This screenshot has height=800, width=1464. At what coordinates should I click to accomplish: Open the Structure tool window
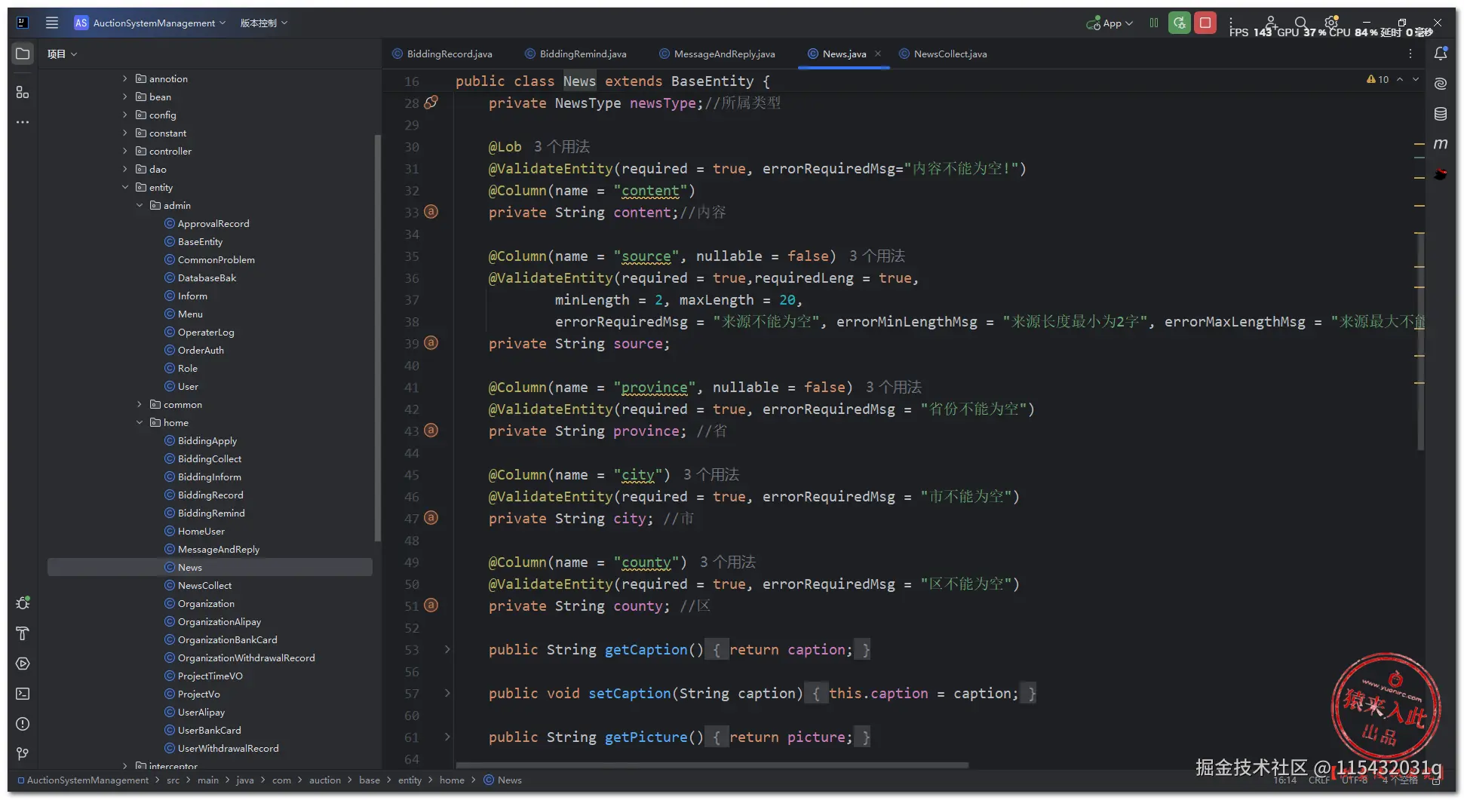23,92
